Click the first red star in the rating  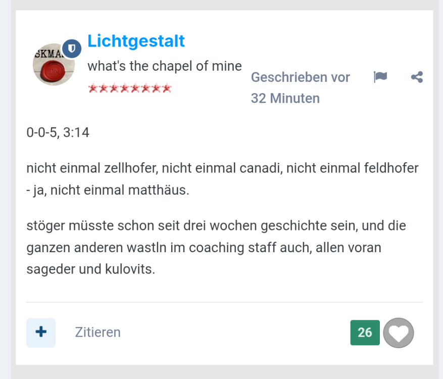point(92,88)
